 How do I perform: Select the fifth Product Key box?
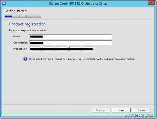tap(88, 49)
